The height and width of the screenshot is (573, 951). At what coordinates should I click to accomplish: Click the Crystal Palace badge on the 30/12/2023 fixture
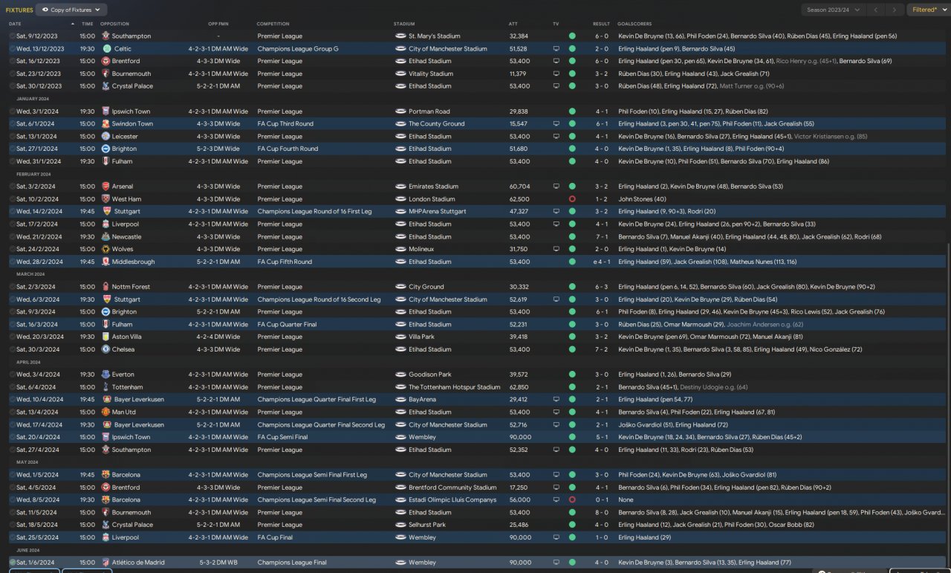[x=106, y=86]
